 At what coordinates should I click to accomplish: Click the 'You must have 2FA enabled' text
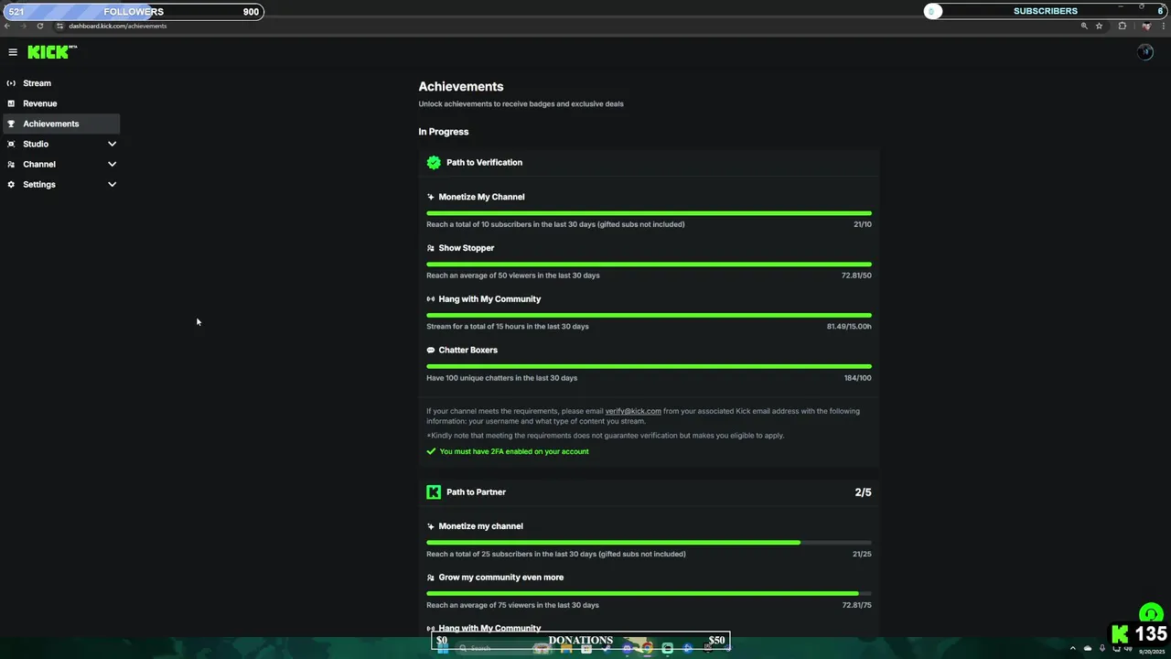pos(514,451)
